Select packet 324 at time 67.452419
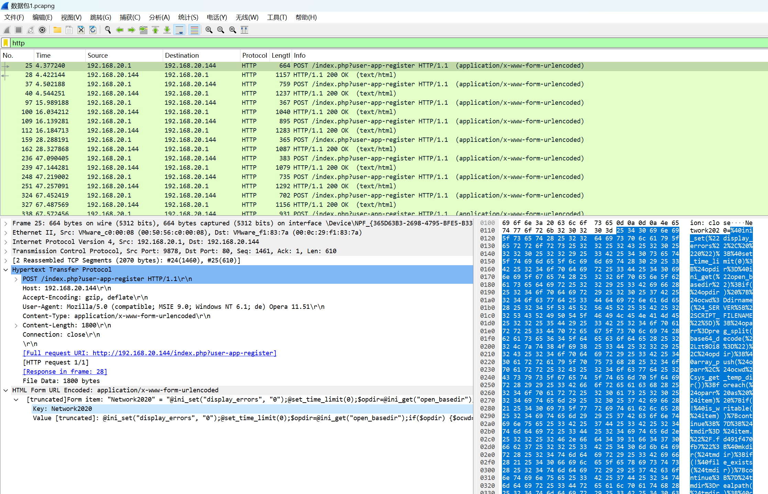The width and height of the screenshot is (768, 494). pos(384,195)
